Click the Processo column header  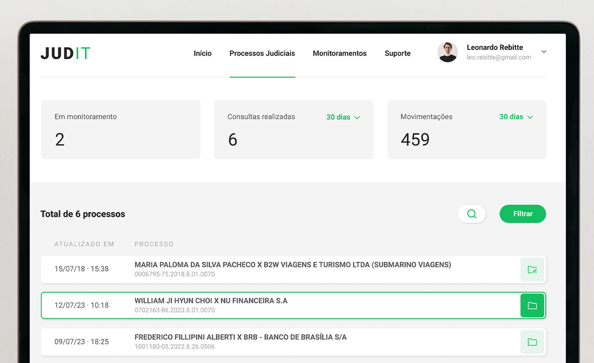154,244
